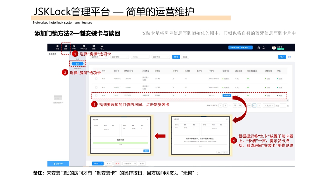Open the 房源 icon in top navigation
Image resolution: width=327 pixels, height=184 pixels.
[58, 47]
